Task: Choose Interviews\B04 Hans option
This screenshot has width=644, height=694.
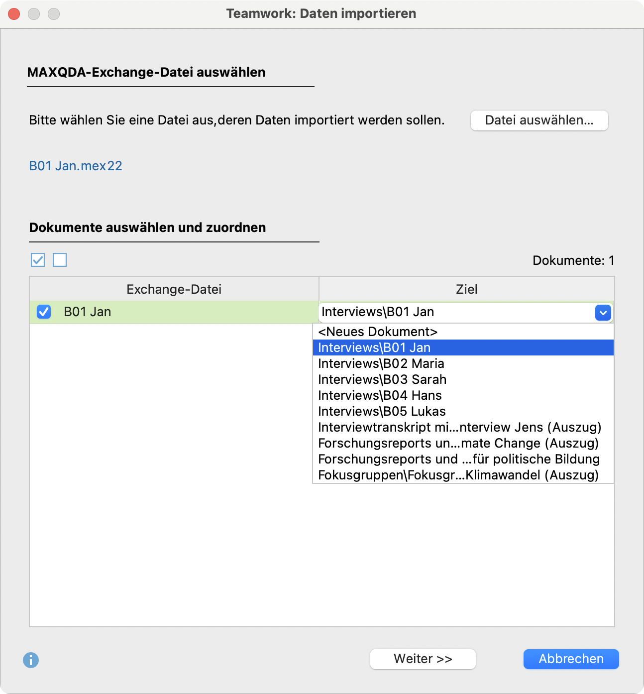Action: [380, 396]
